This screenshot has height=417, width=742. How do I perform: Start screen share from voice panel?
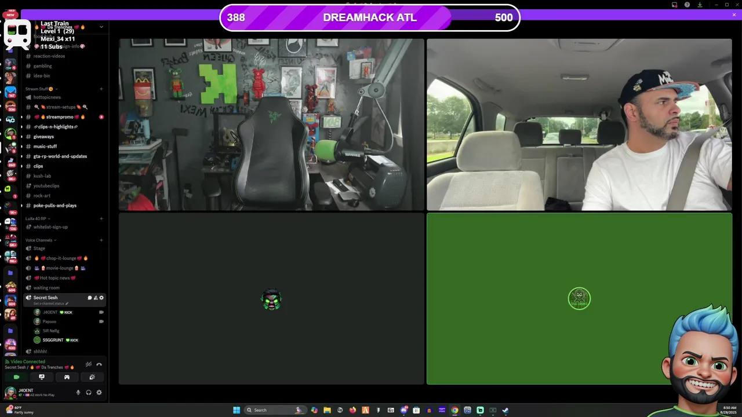click(42, 377)
